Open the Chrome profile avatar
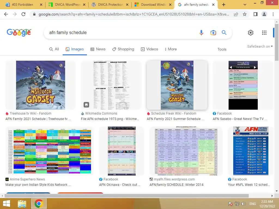Screen dimensions: 279x209 [264, 14]
